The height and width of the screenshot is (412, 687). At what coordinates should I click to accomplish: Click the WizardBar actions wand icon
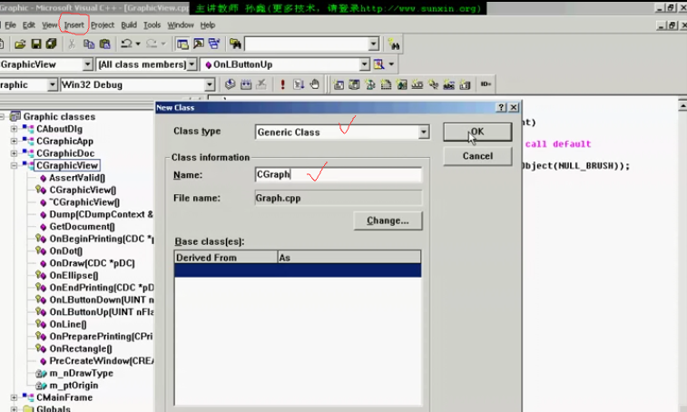point(378,64)
